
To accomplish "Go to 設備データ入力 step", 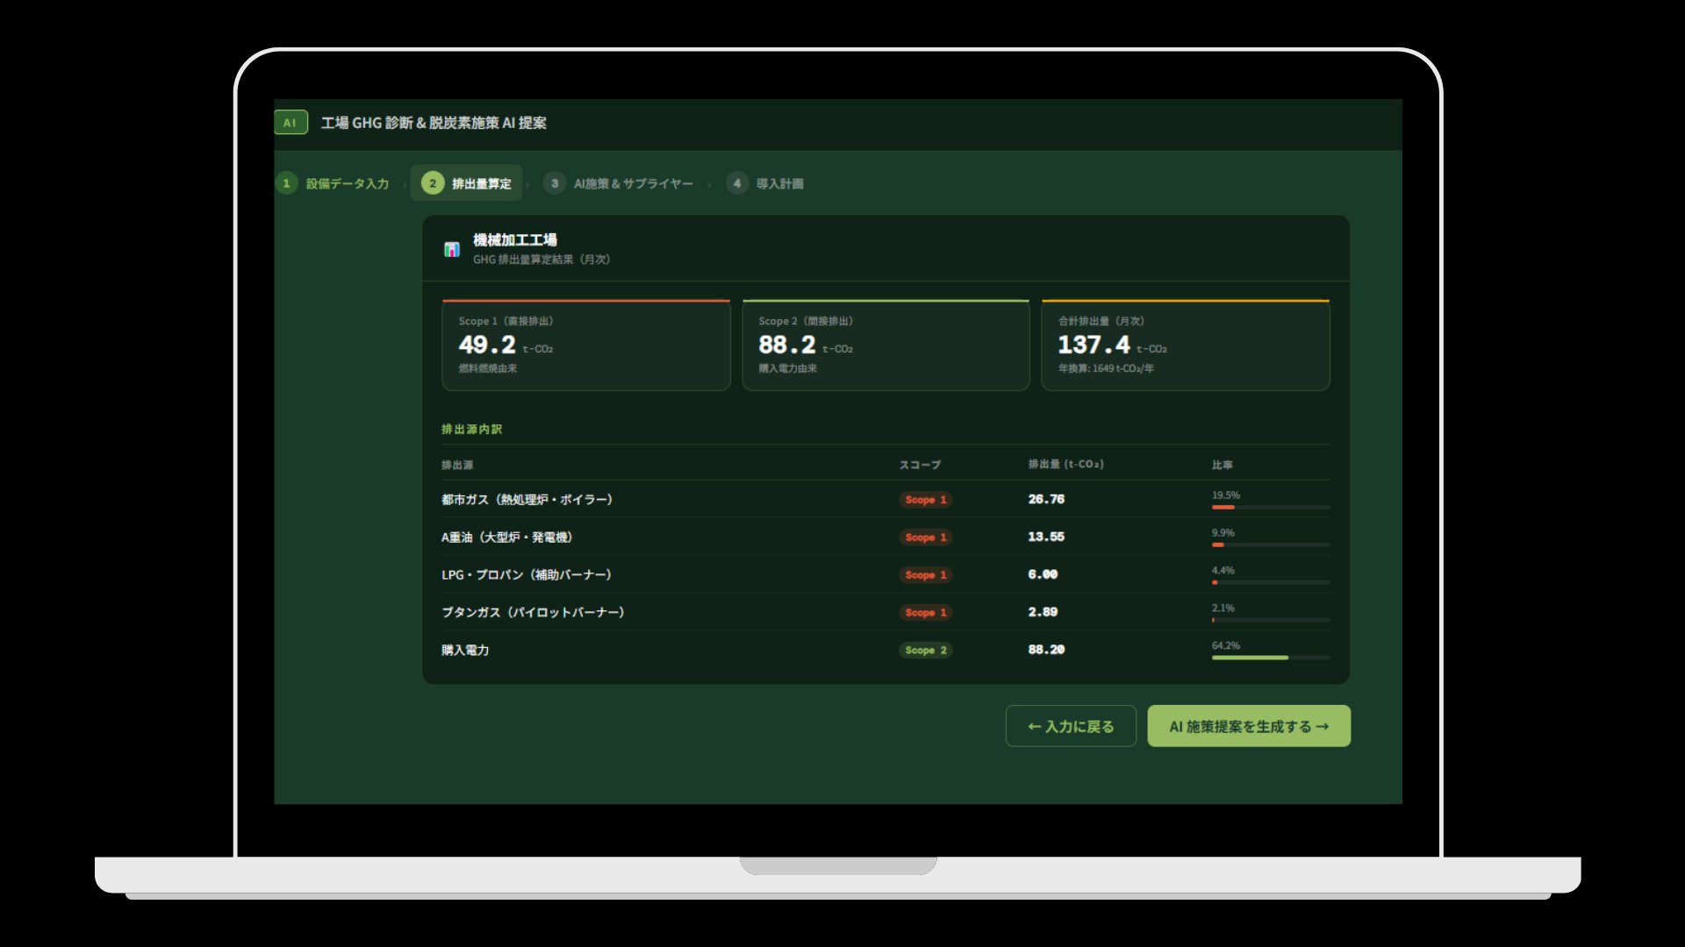I will [333, 183].
